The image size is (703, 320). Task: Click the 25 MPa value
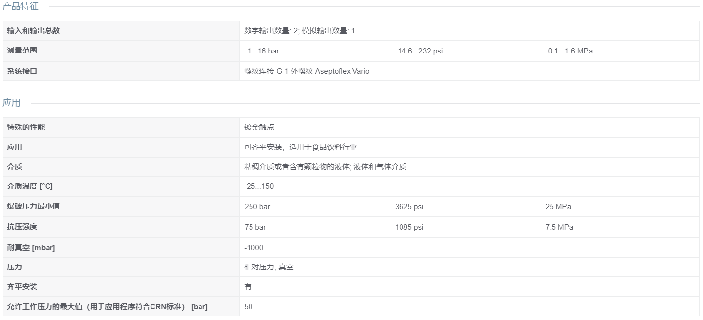[558, 207]
